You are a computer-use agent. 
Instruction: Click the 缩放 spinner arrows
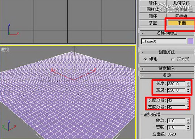pyautogui.click(x=188, y=121)
